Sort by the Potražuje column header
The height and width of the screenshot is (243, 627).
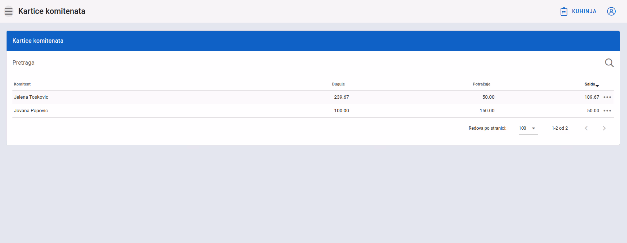pyautogui.click(x=482, y=84)
